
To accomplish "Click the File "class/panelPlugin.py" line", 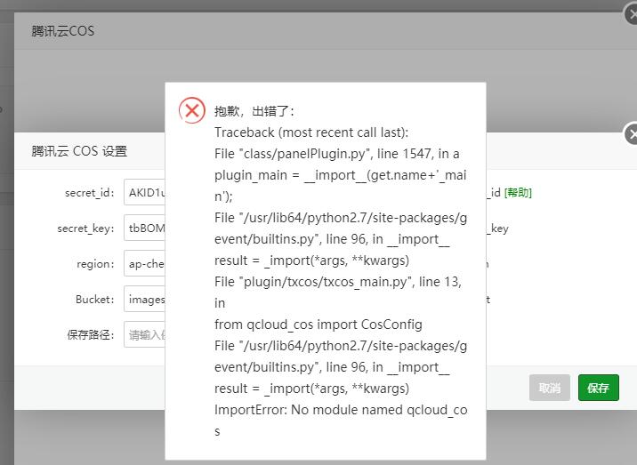I will (x=337, y=154).
